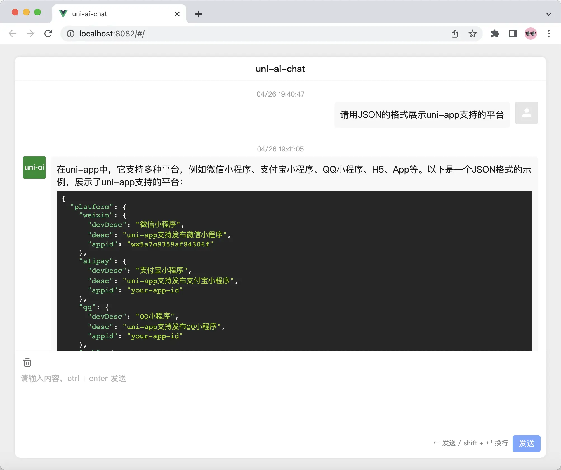This screenshot has height=470, width=561.
Task: Click the "alipay" key in code block
Action: [x=96, y=261]
